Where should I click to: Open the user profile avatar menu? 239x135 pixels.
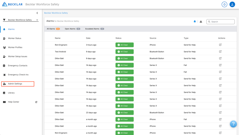click(232, 5)
